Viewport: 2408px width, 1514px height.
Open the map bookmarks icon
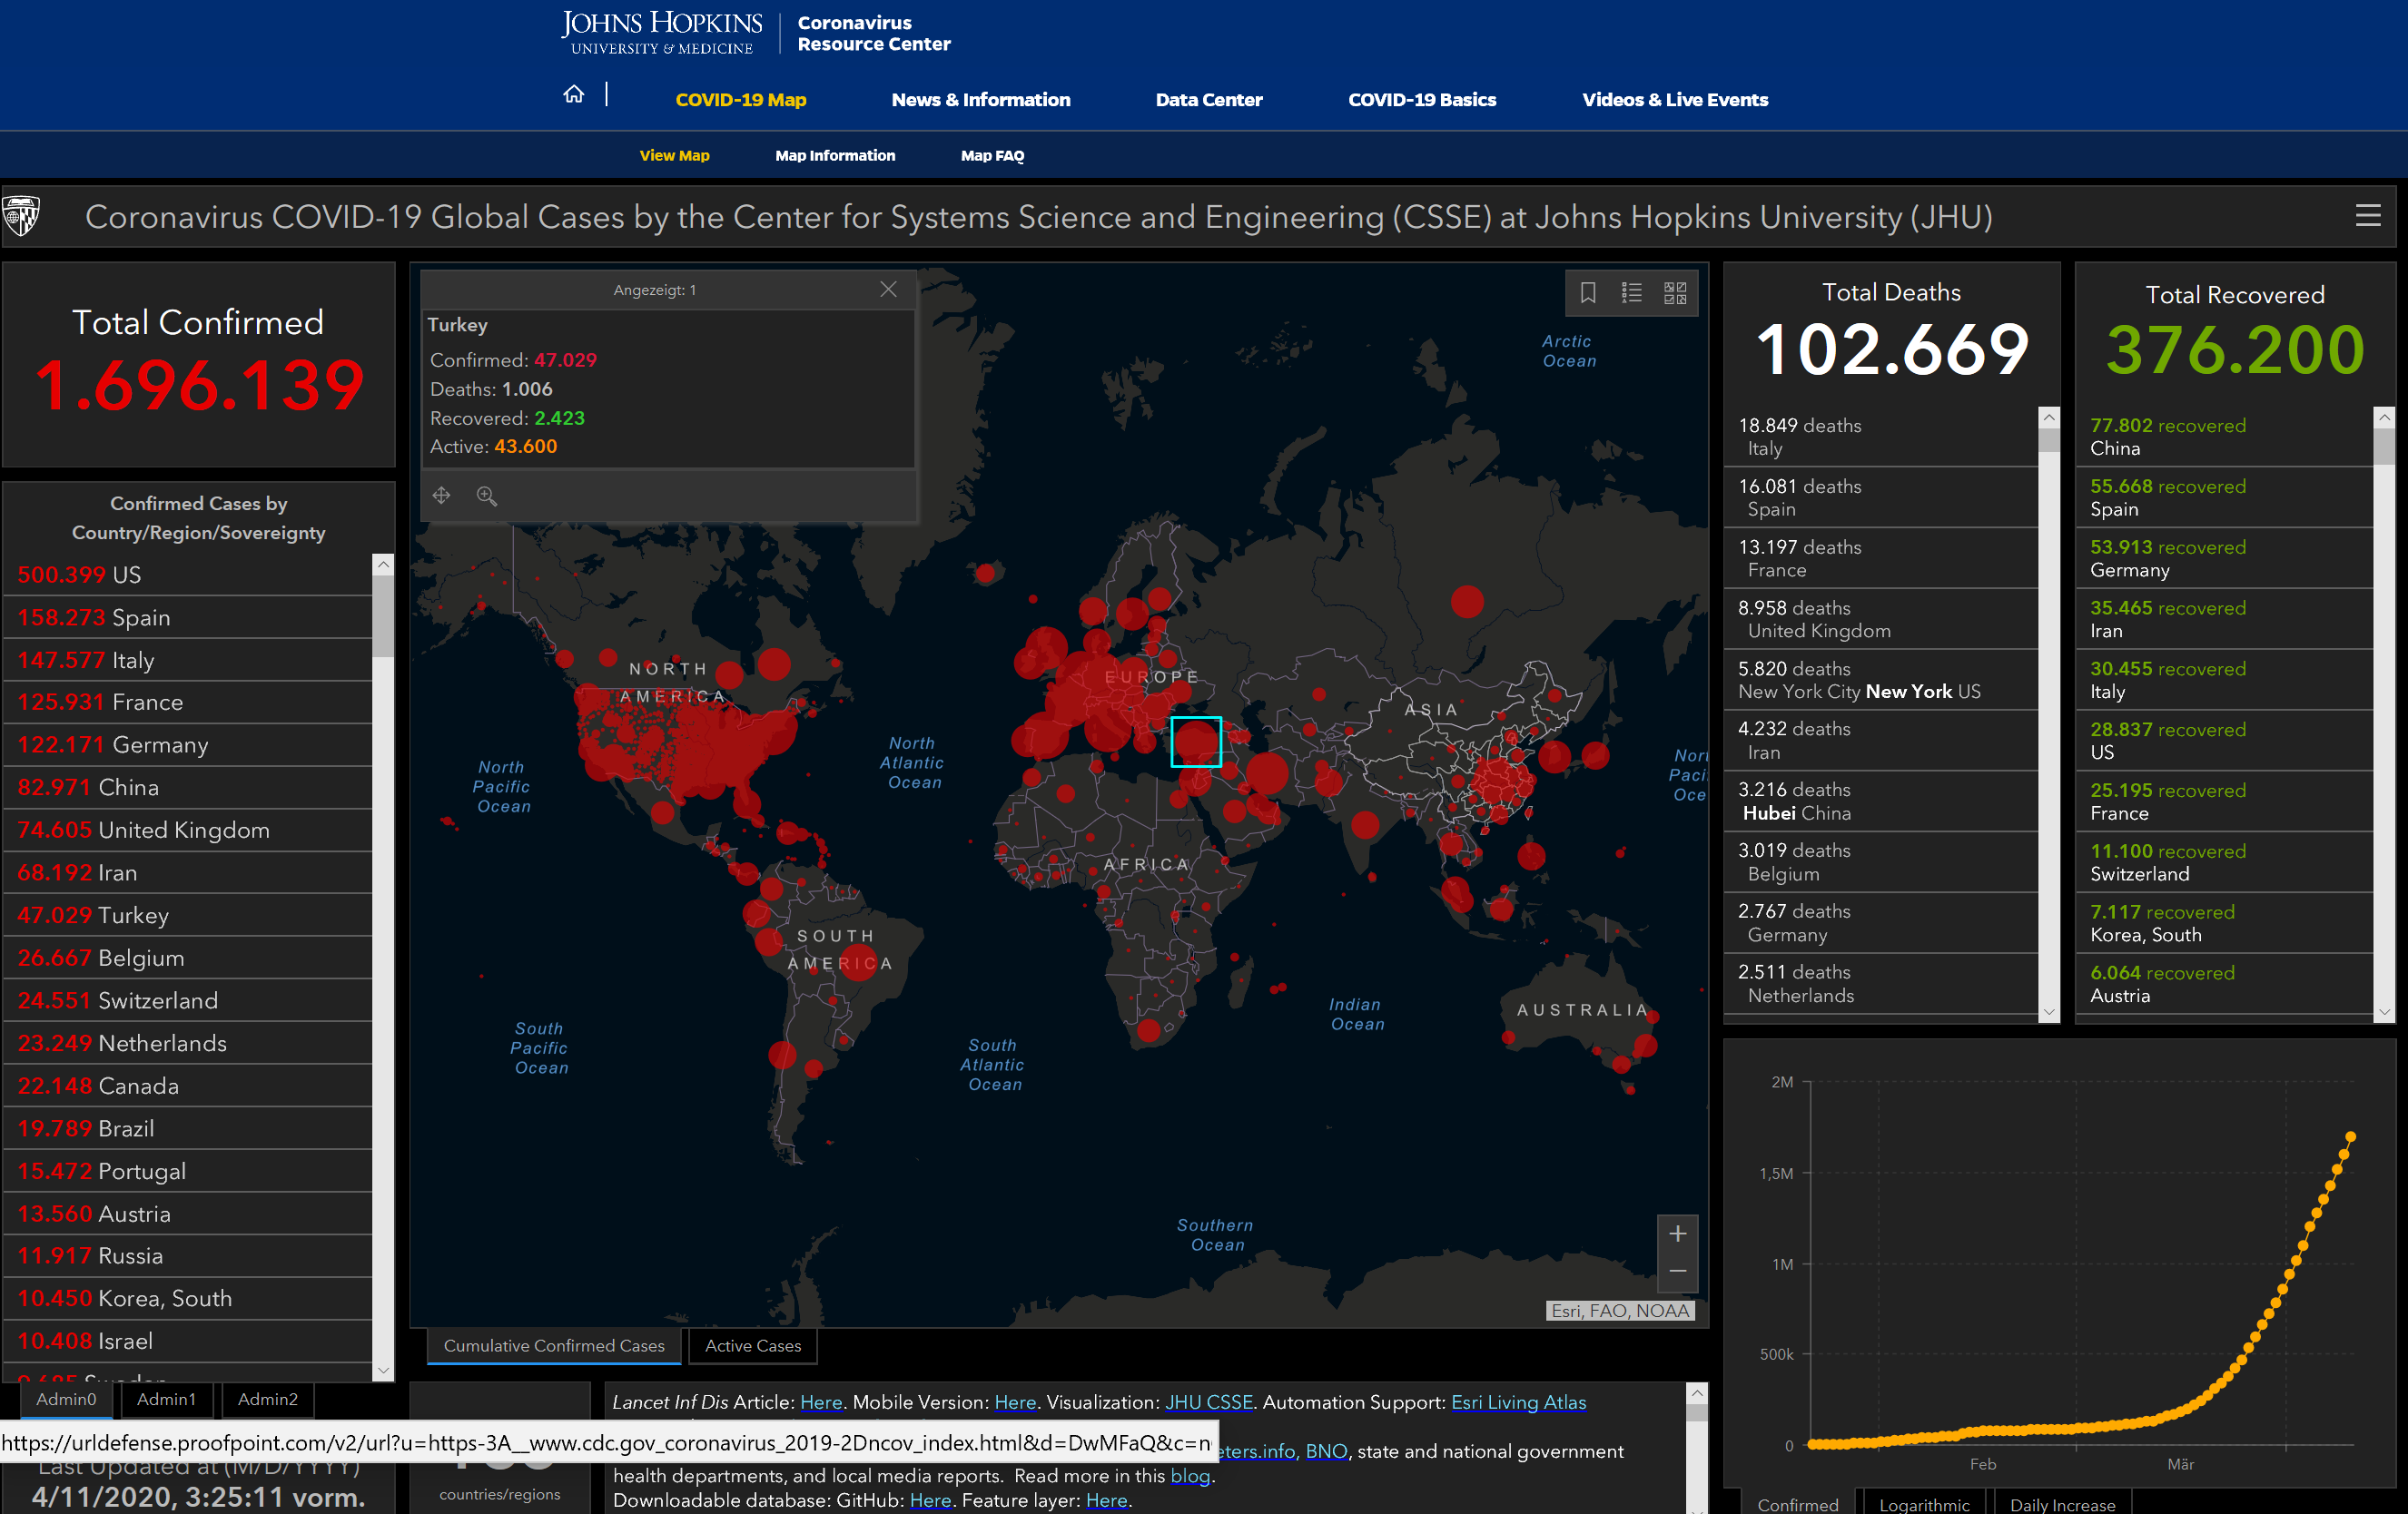1588,293
